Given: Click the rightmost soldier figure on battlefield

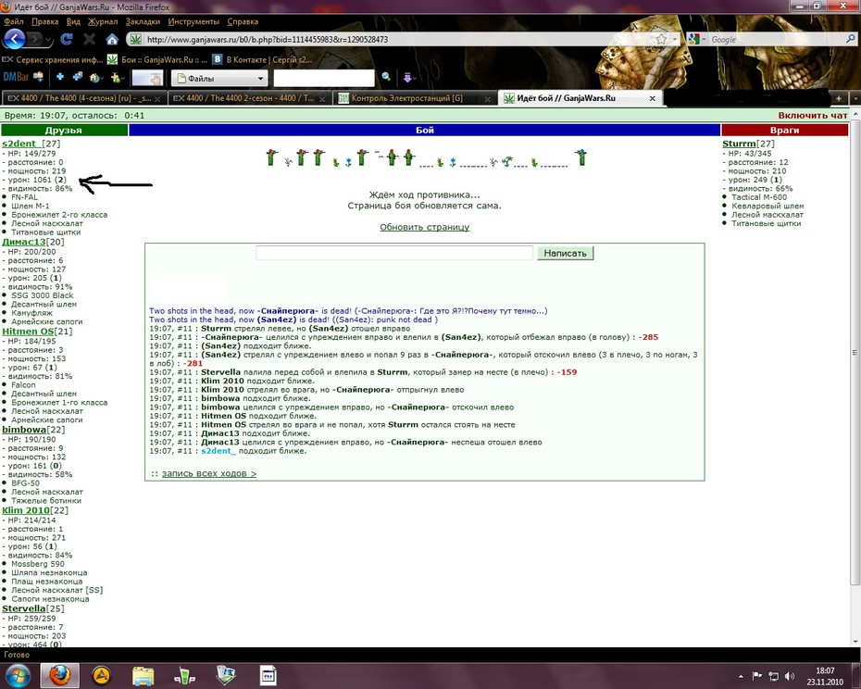Looking at the screenshot, I should click(x=581, y=157).
